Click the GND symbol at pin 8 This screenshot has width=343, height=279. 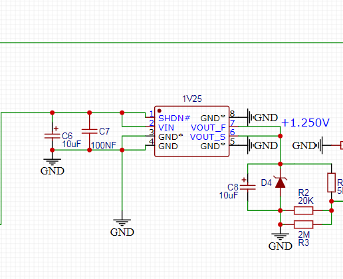[263, 117]
